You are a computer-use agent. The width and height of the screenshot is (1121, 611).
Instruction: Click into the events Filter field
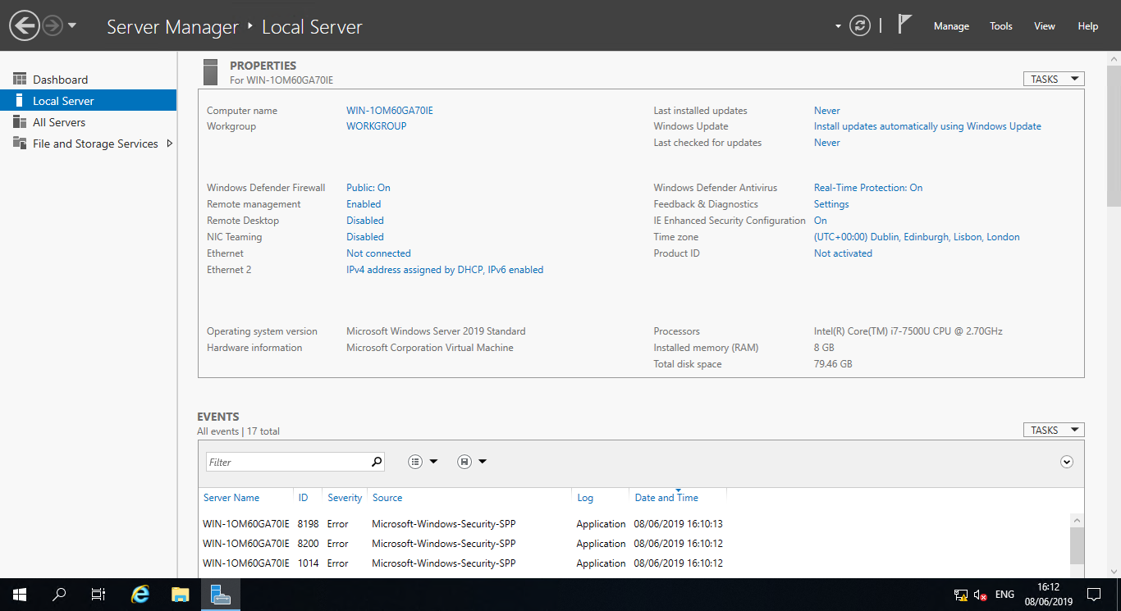(287, 462)
